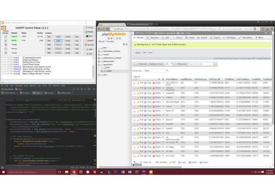Tick the checkbox for row id 1

coord(135,83)
